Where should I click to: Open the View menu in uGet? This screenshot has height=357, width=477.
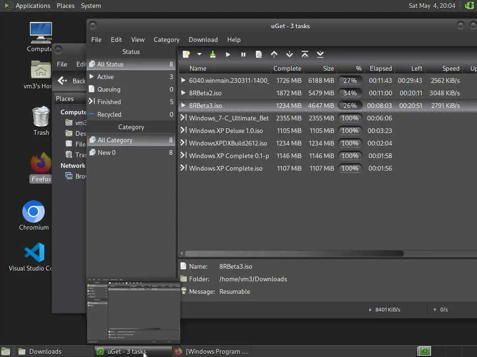[138, 40]
